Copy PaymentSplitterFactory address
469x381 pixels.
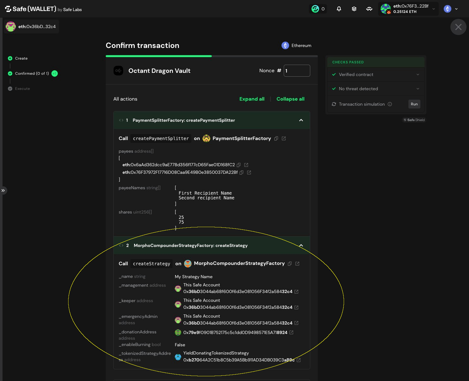pos(276,138)
